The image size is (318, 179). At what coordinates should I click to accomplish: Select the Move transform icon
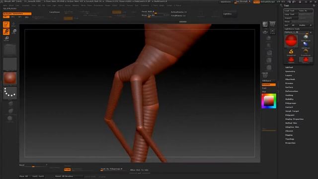coord(6,32)
